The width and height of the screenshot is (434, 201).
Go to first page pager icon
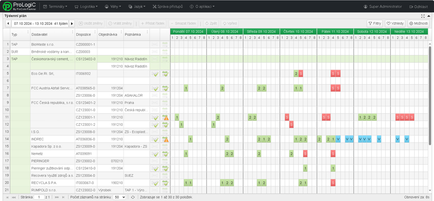point(6,197)
